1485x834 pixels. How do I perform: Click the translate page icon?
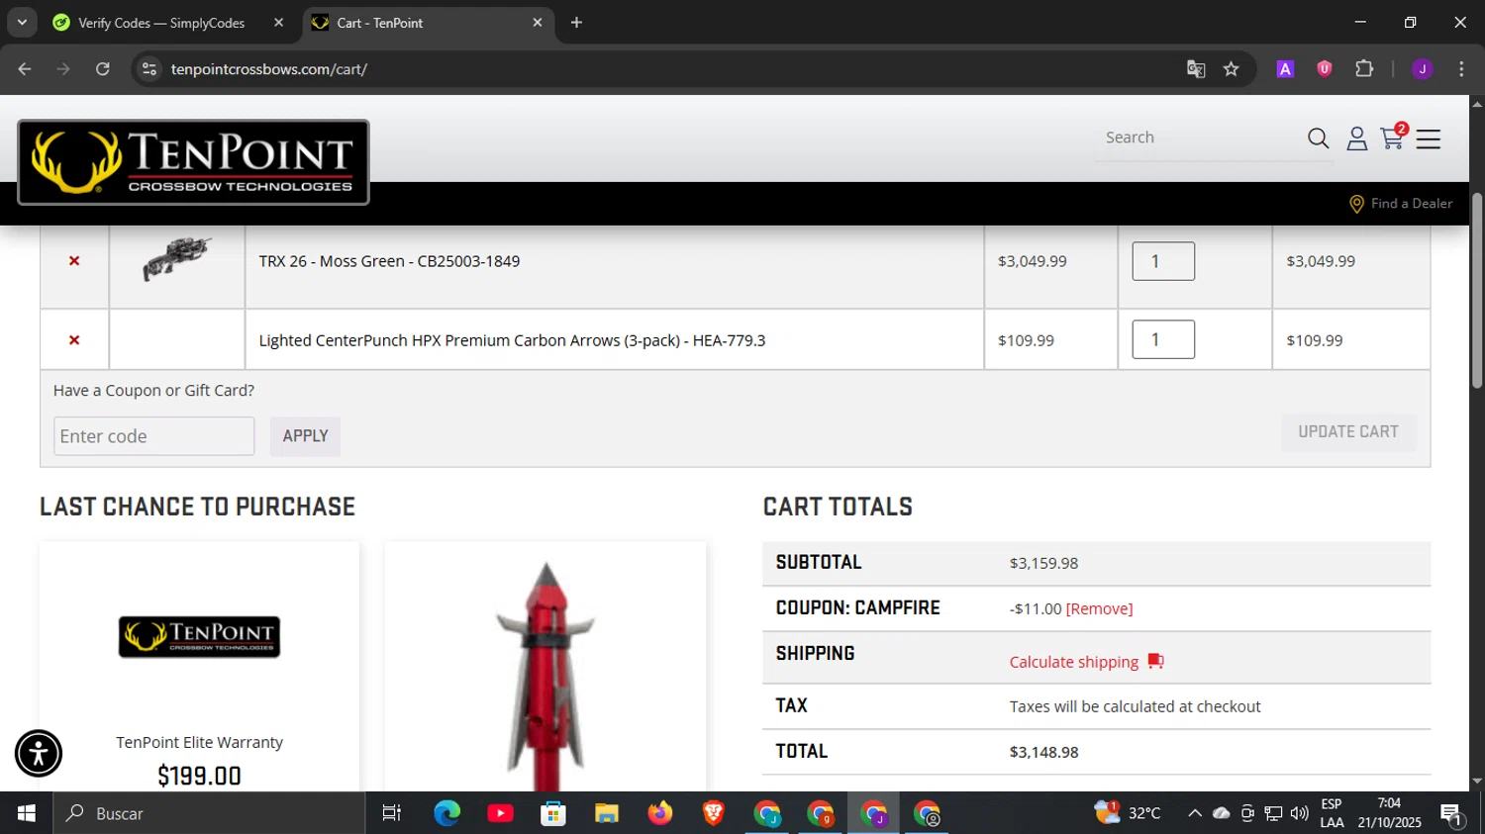point(1196,69)
